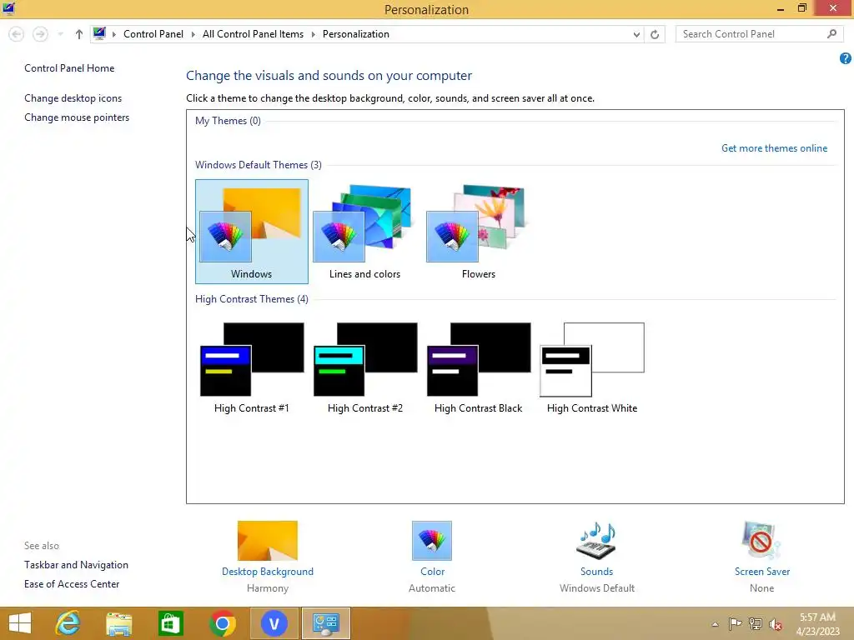854x640 pixels.
Task: Click the Sounds link text
Action: point(597,572)
